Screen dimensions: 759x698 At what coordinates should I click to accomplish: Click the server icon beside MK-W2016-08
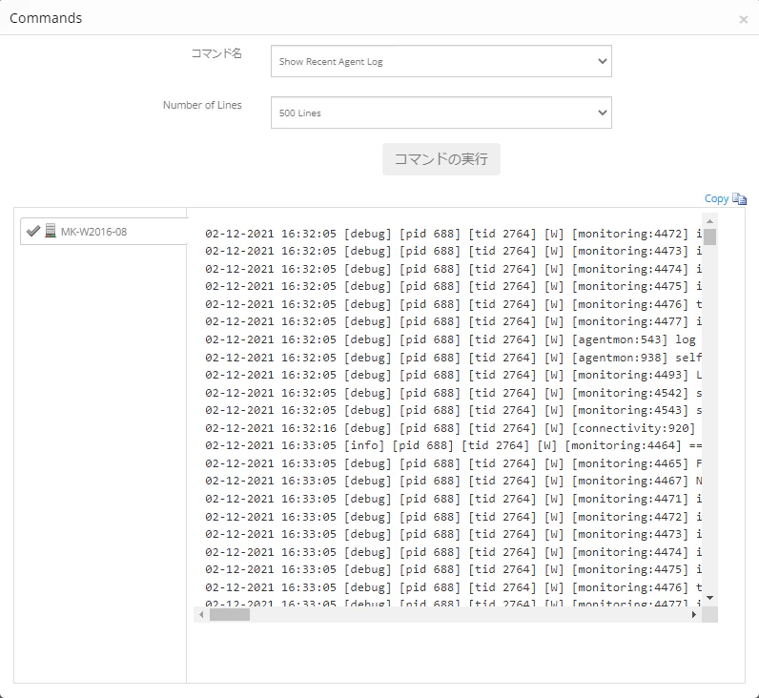pyautogui.click(x=51, y=231)
